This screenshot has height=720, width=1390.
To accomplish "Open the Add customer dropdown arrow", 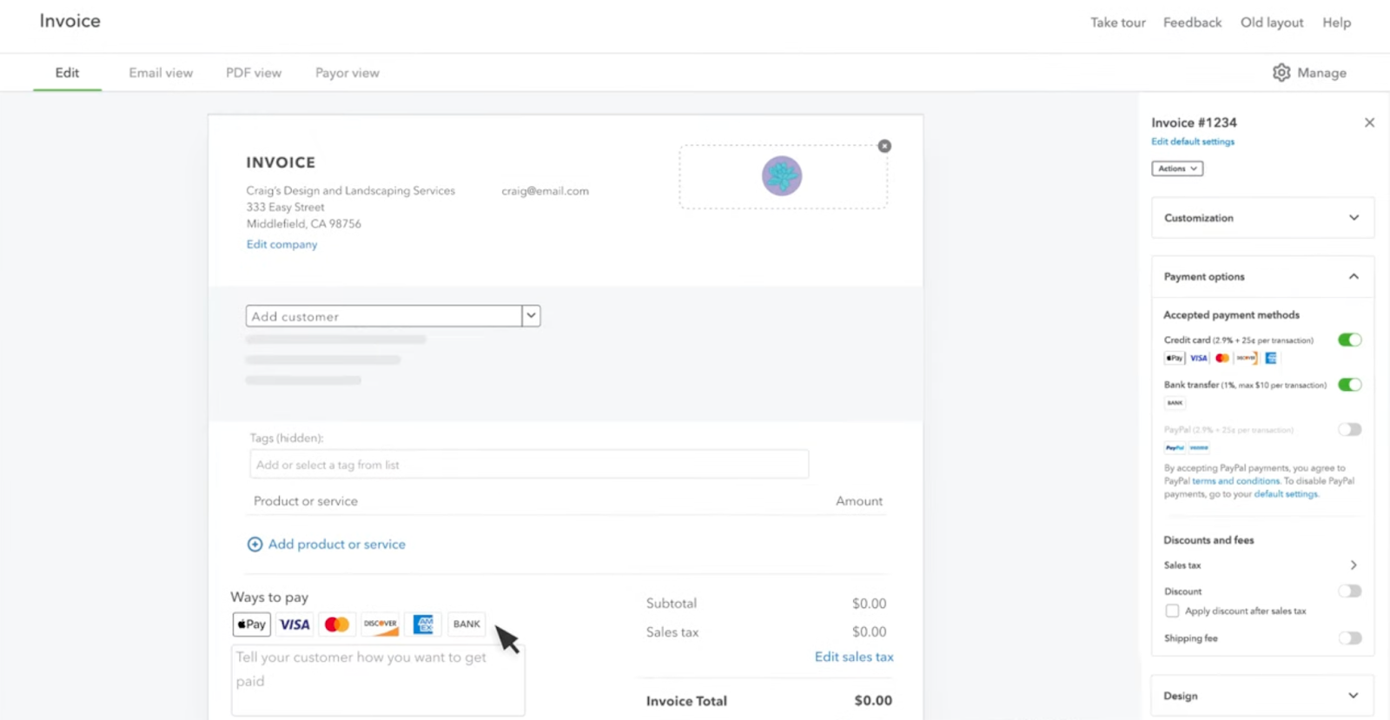I will click(x=531, y=316).
